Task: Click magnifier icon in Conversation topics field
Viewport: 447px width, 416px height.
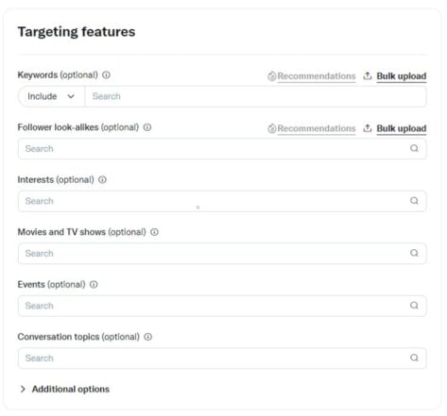Action: pos(414,358)
